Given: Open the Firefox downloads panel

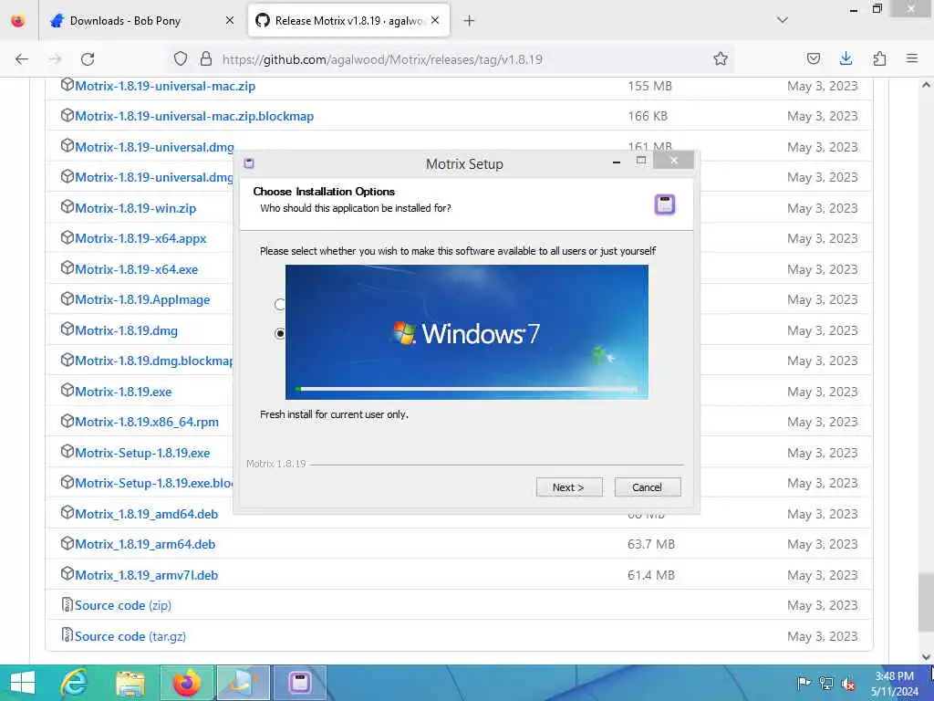Looking at the screenshot, I should pos(846,58).
